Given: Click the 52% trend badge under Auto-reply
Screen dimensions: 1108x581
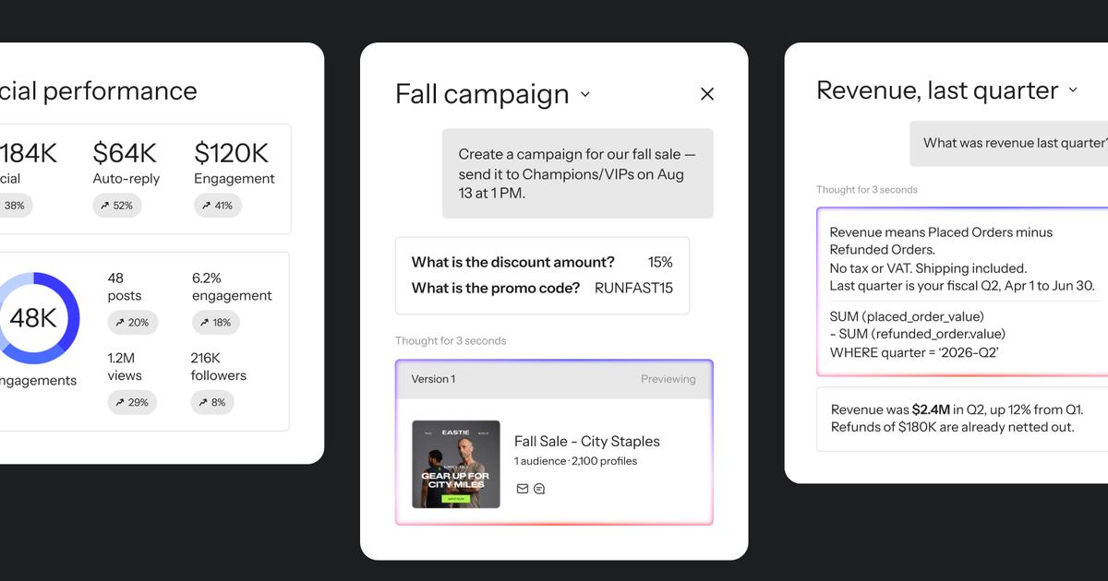Looking at the screenshot, I should 117,206.
